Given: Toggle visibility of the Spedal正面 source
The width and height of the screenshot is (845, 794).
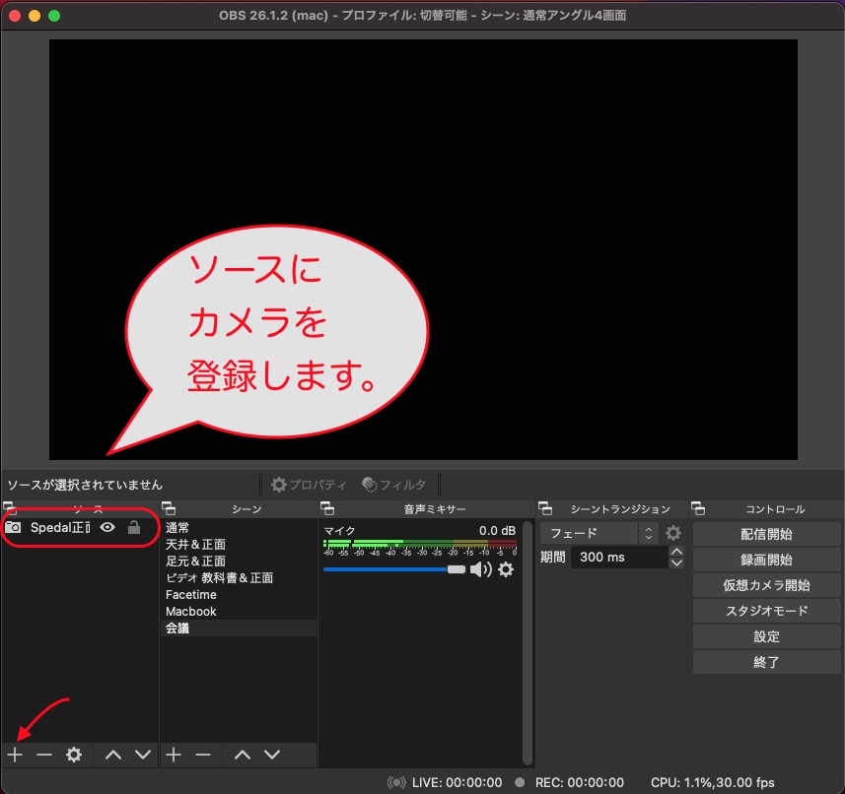Looking at the screenshot, I should [x=108, y=528].
